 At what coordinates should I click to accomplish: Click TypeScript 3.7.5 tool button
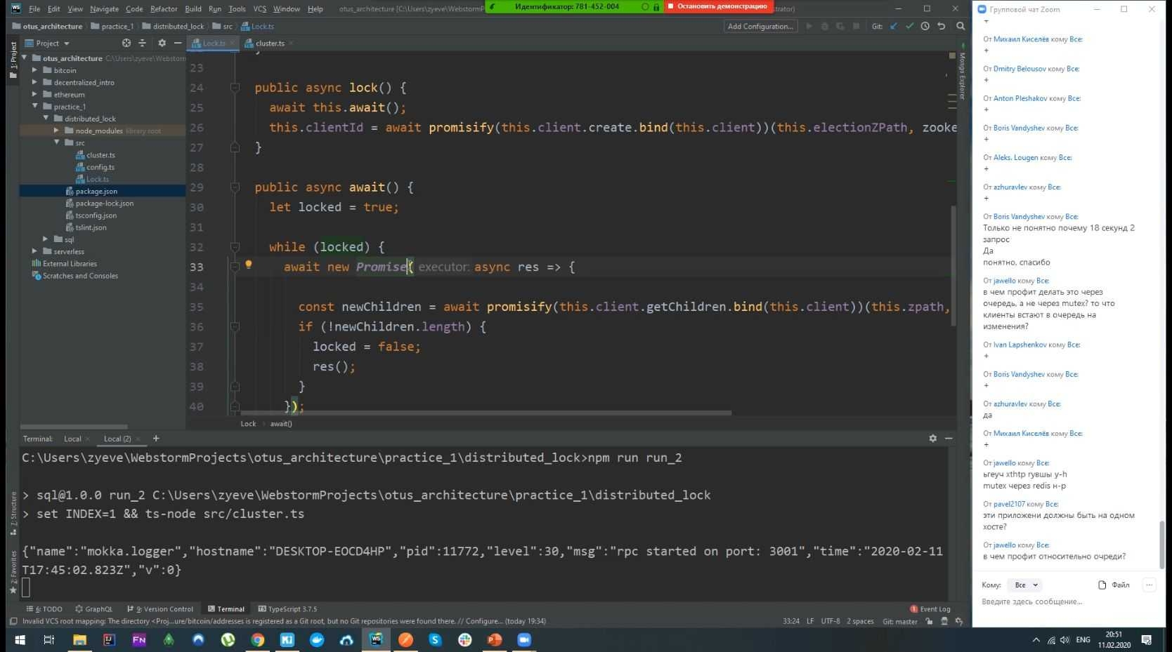(x=287, y=609)
